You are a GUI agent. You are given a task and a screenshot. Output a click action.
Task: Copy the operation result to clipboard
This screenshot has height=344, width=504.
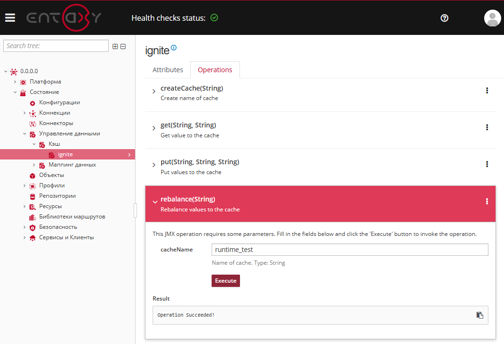[x=479, y=315]
